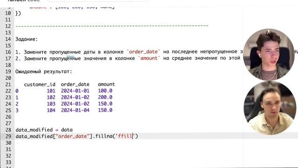Screen dimensions: 298x168
Task: Click `order_date` in task line 16
Action: click(143, 52)
